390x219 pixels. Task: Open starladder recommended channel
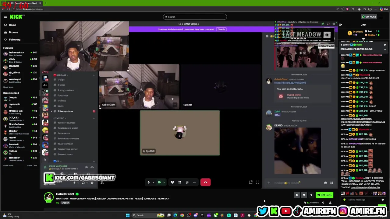pyautogui.click(x=20, y=159)
